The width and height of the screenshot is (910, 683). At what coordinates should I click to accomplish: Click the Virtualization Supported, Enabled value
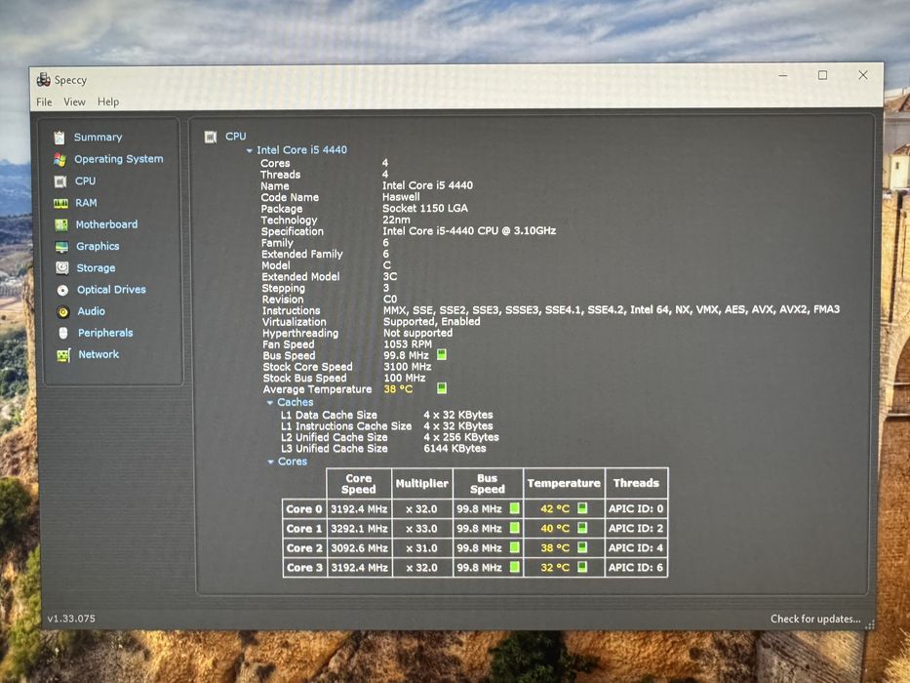point(432,321)
